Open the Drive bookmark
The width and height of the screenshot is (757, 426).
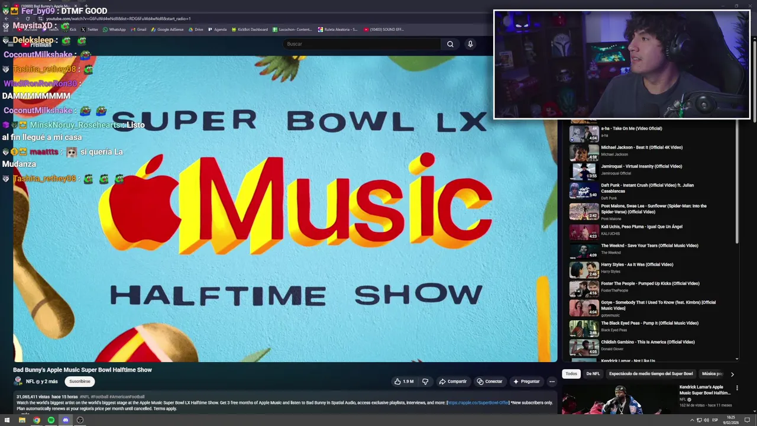pos(196,29)
